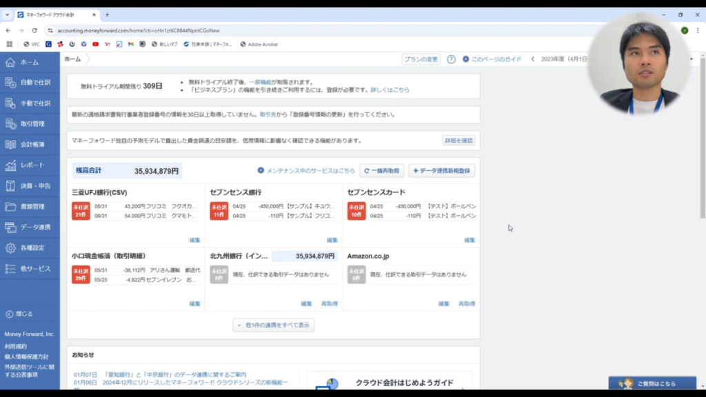This screenshot has height=397, width=706.
Task: Expand 他1件の連携をすべて表示
Action: 274,325
